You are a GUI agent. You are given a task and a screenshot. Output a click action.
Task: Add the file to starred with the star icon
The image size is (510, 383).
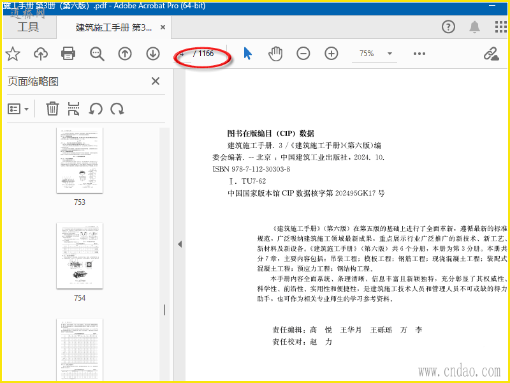[13, 54]
